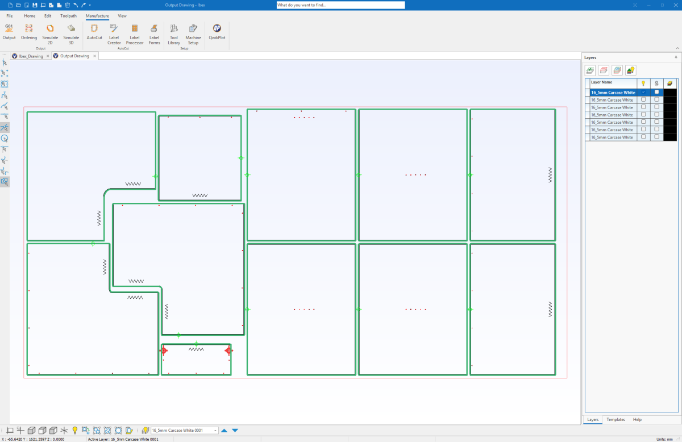This screenshot has height=442, width=682.
Task: Switch to the Edit ribbon tab
Action: pyautogui.click(x=48, y=16)
